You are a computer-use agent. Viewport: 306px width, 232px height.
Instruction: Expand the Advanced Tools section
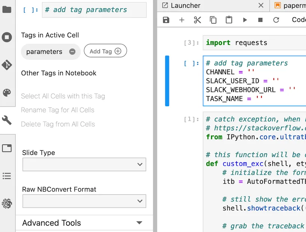coord(84,223)
